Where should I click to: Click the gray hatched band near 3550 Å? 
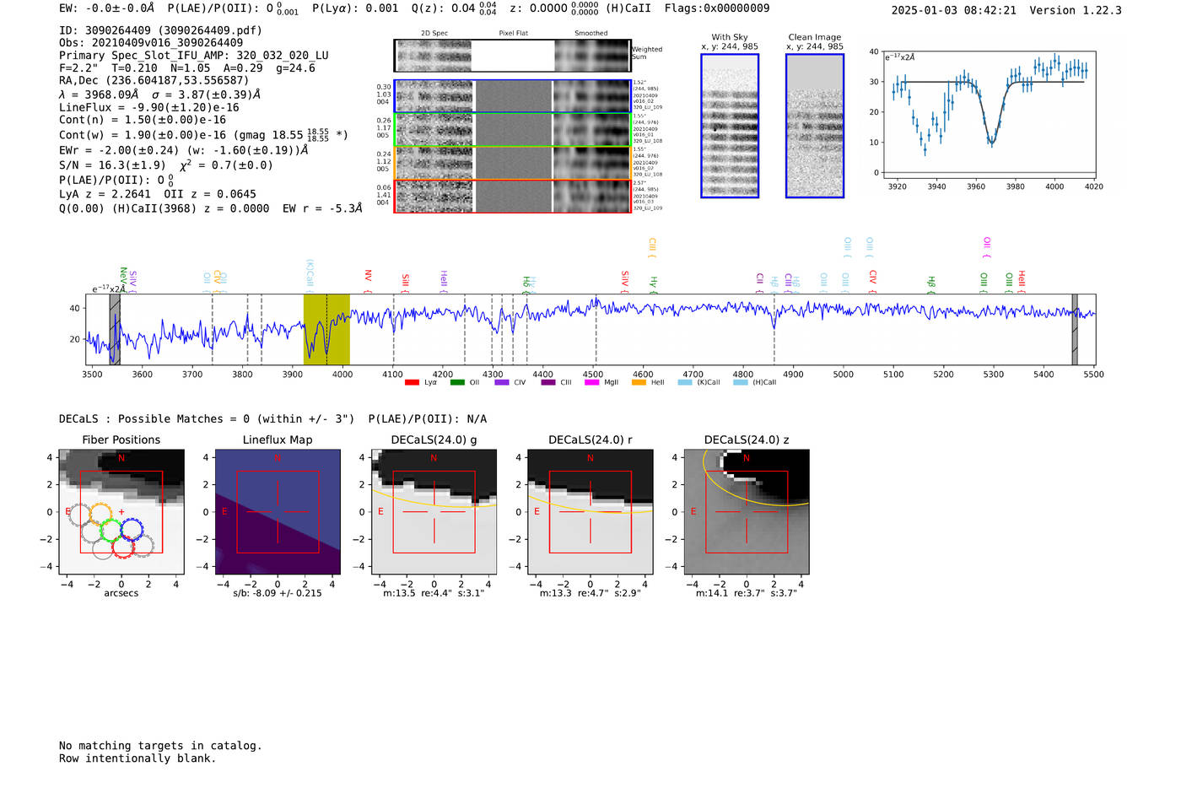pos(115,329)
